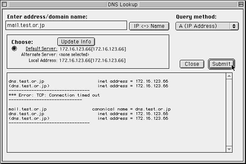Click the results scrollbar down arrow
Image resolution: width=246 pixels, height=164 pixels.
[x=229, y=149]
